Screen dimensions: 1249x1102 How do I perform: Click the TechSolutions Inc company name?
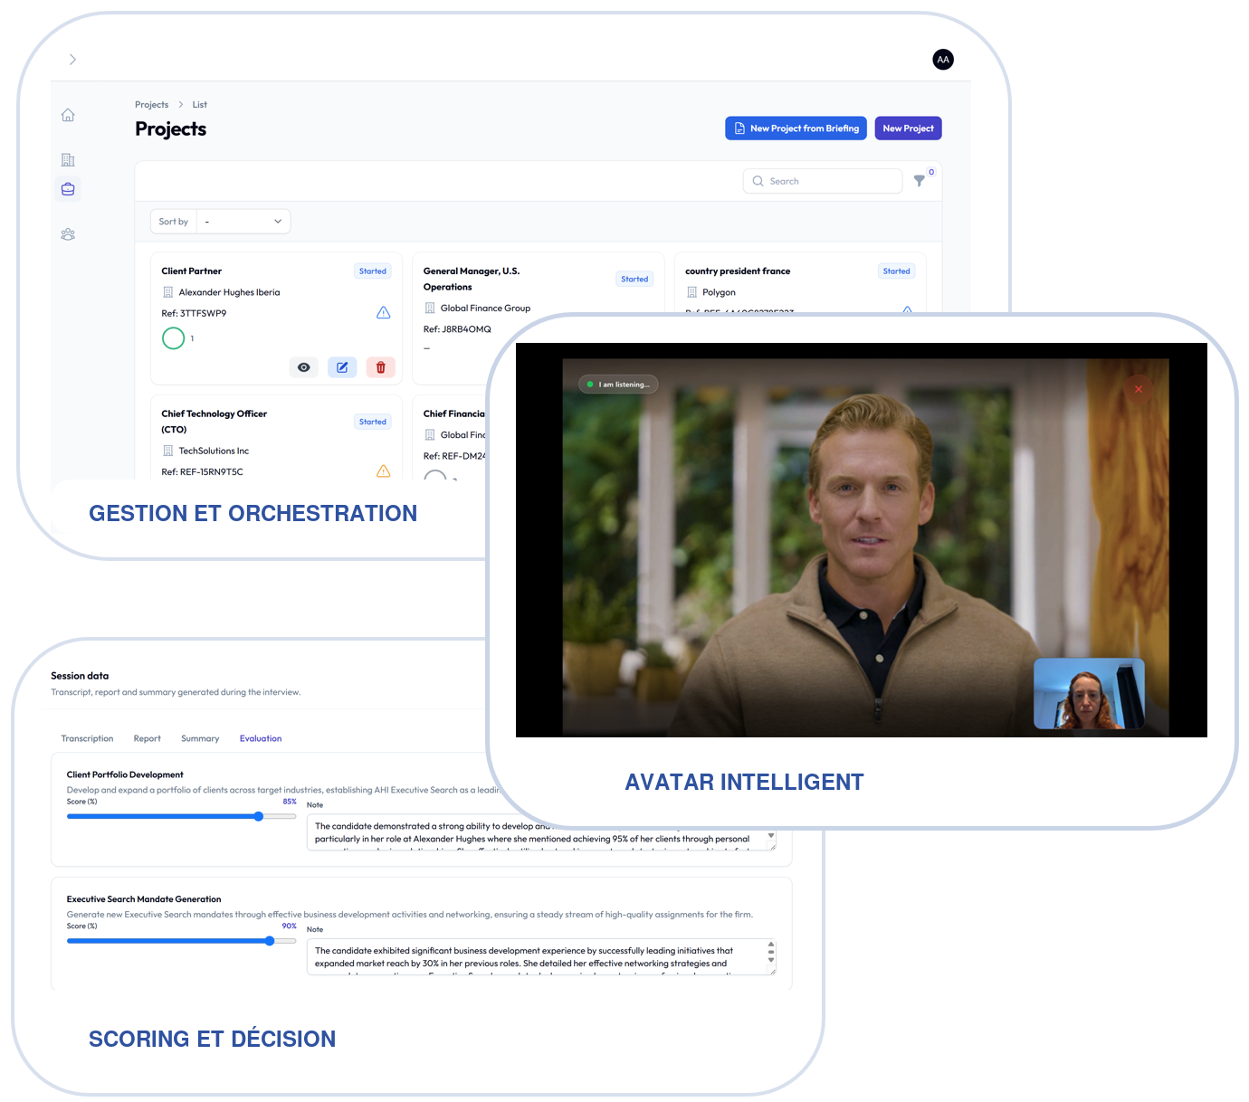[214, 451]
